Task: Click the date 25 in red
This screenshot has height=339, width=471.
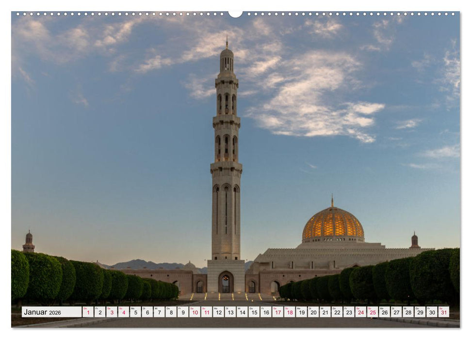Action: pos(373,313)
